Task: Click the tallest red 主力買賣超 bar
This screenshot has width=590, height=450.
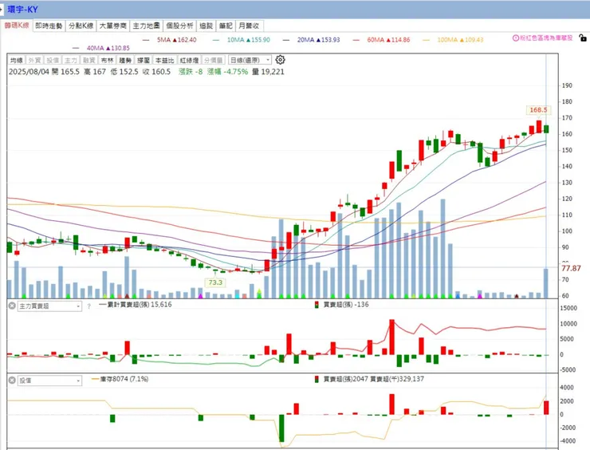Action: tap(391, 337)
